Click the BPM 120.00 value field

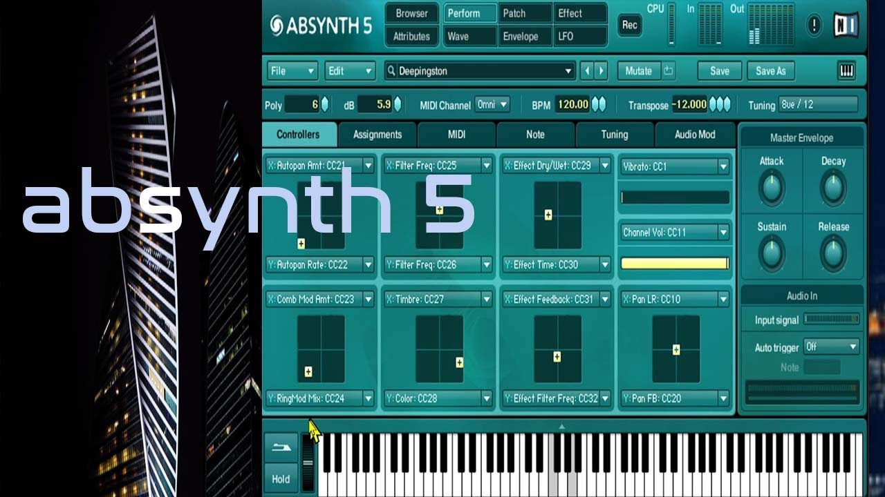pos(572,105)
